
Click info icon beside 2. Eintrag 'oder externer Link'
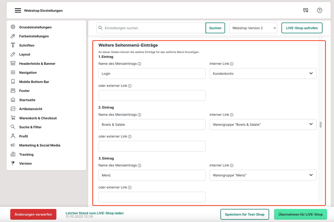[130, 137]
